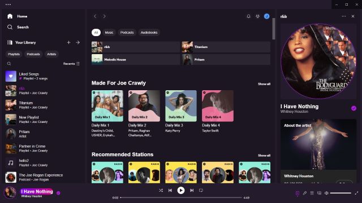This screenshot has height=203, width=362.
Task: Toggle repeat mode
Action: click(201, 191)
